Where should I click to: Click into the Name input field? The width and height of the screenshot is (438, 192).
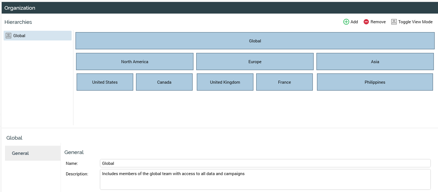(265, 163)
